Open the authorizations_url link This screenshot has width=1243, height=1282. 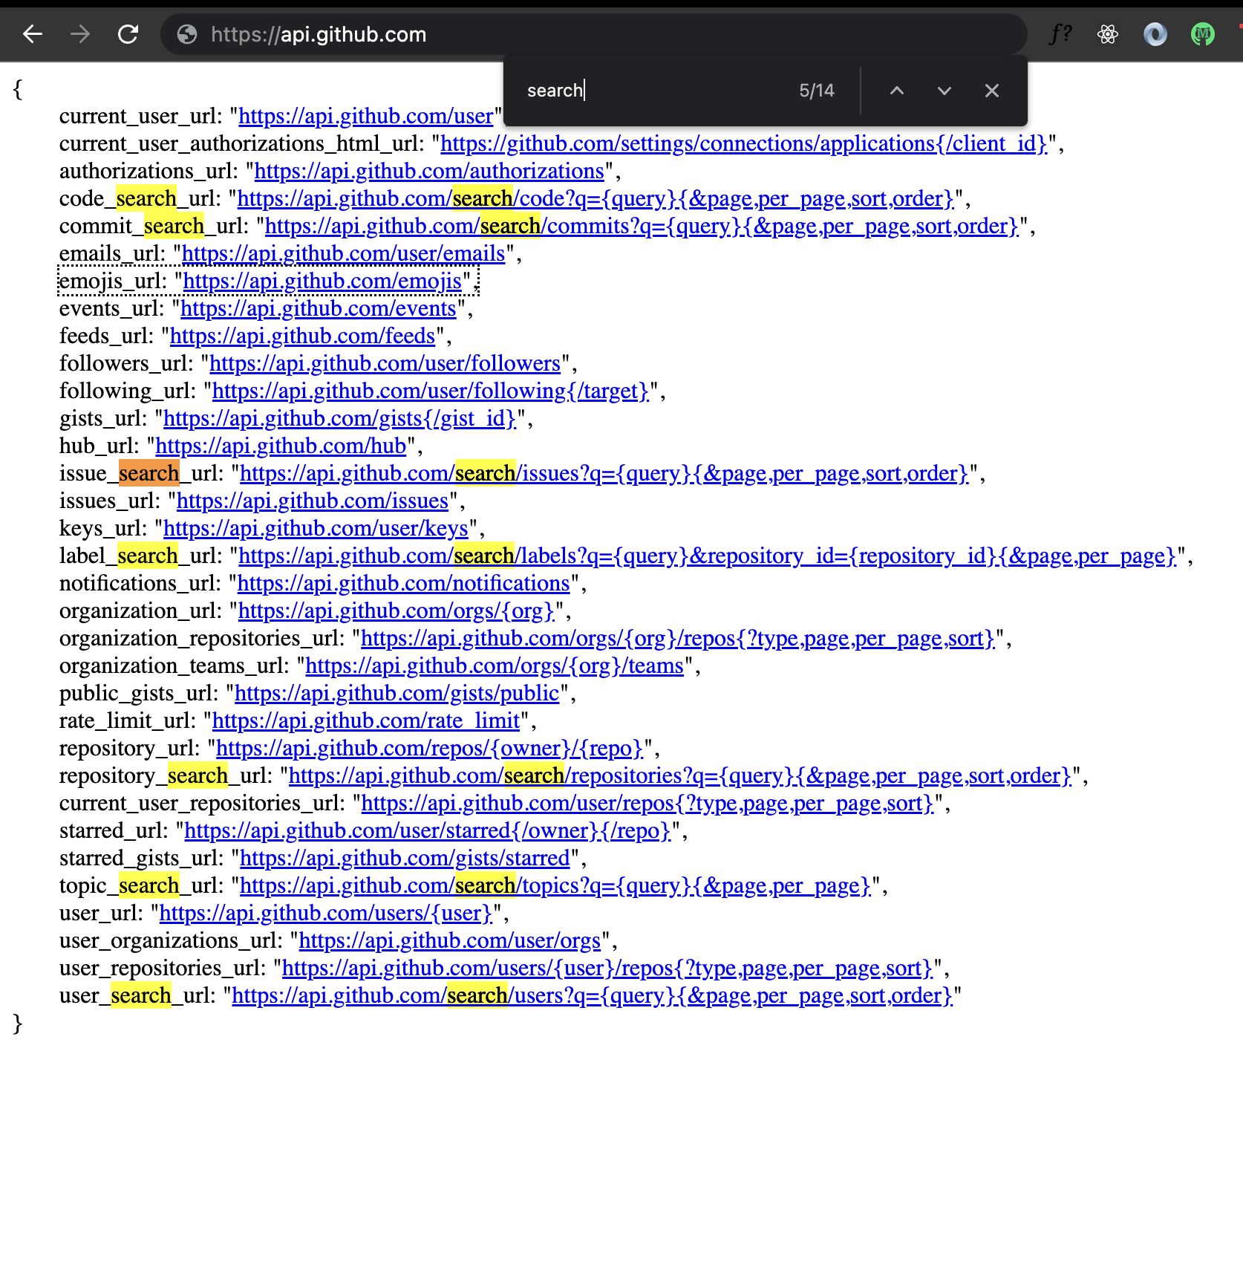430,172
